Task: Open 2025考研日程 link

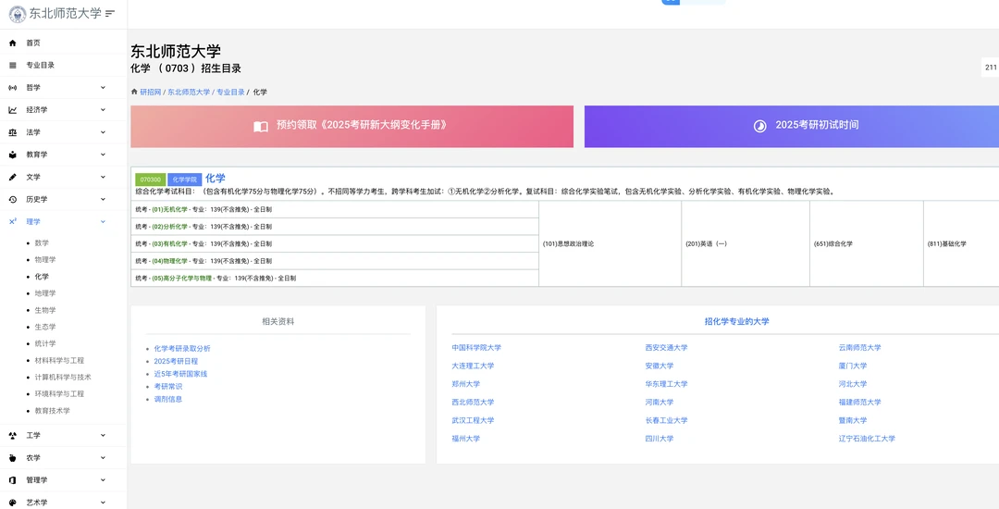Action: click(176, 361)
